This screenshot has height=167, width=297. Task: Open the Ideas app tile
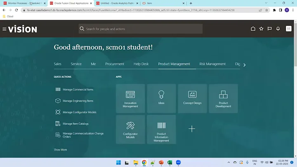161,98
